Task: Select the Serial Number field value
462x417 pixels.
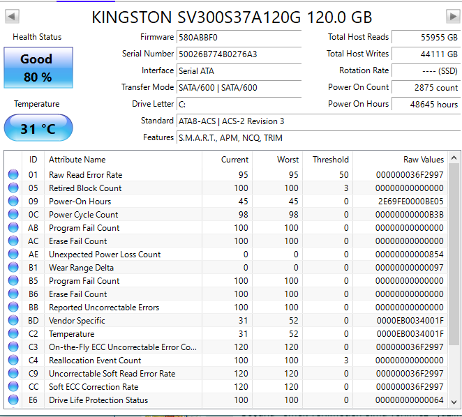Action: (x=239, y=54)
